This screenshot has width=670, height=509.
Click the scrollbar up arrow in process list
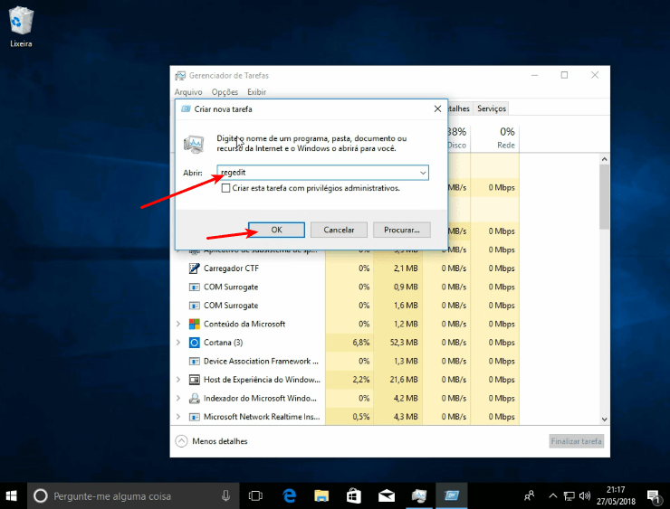tap(604, 159)
